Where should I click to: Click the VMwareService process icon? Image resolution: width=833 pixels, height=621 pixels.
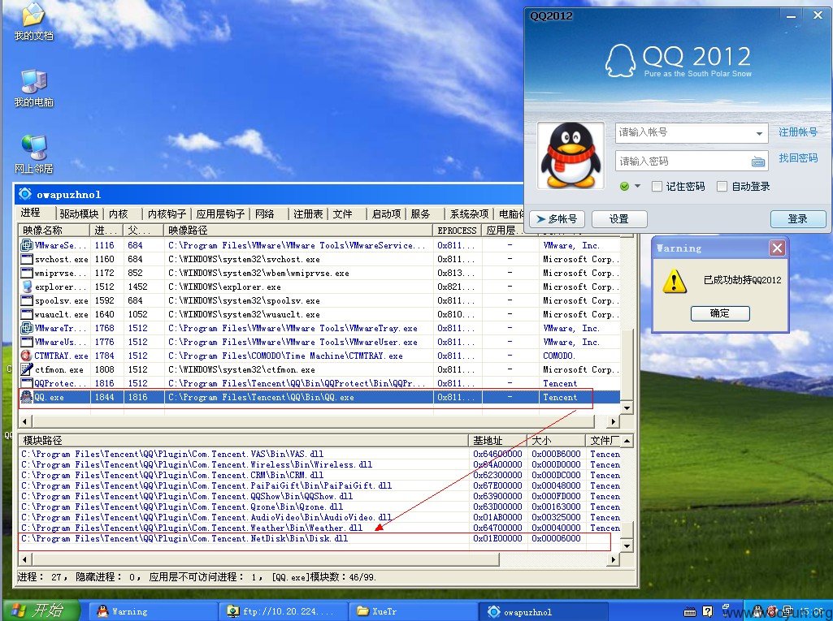[x=26, y=245]
